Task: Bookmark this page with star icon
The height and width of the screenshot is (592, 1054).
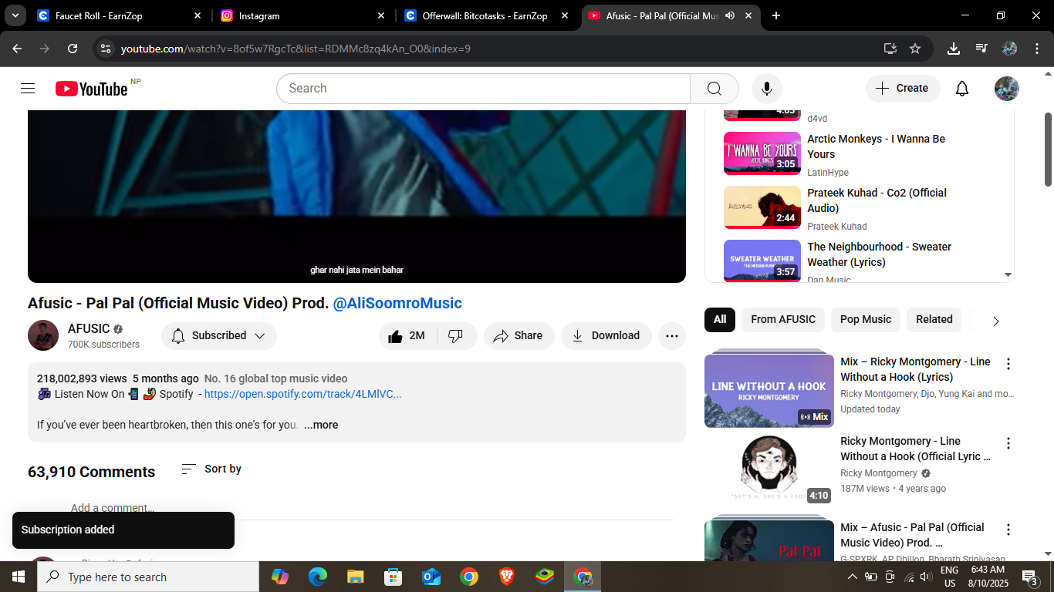Action: pos(915,49)
